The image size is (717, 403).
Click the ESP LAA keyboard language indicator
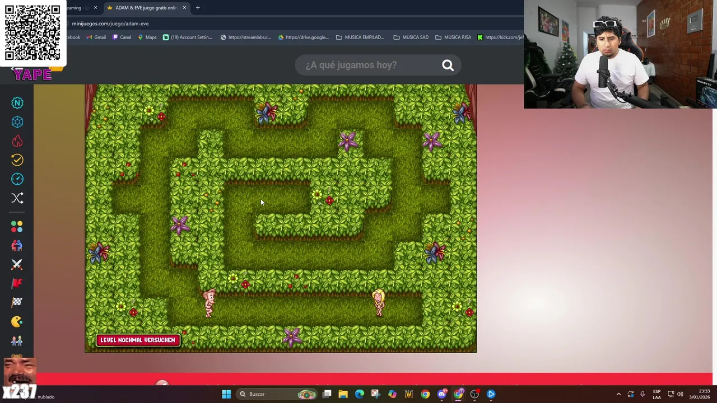tap(657, 394)
